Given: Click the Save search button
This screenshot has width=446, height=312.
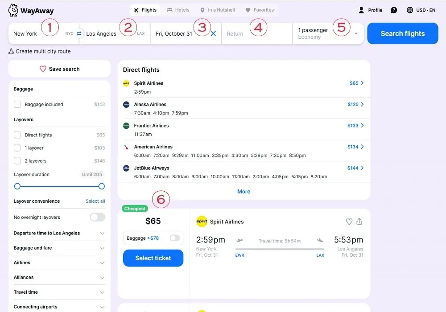Looking at the screenshot, I should tap(59, 69).
